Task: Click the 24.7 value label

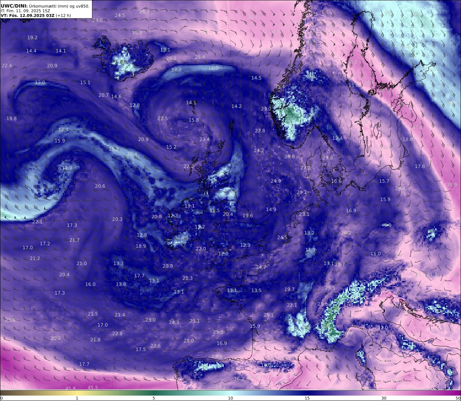Action: pos(261,267)
